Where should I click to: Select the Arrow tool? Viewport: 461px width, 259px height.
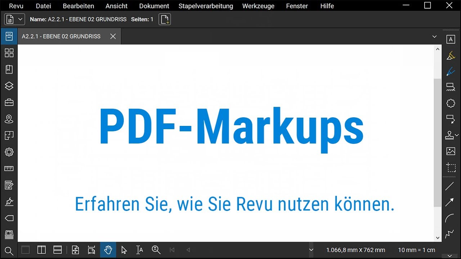[449, 203]
